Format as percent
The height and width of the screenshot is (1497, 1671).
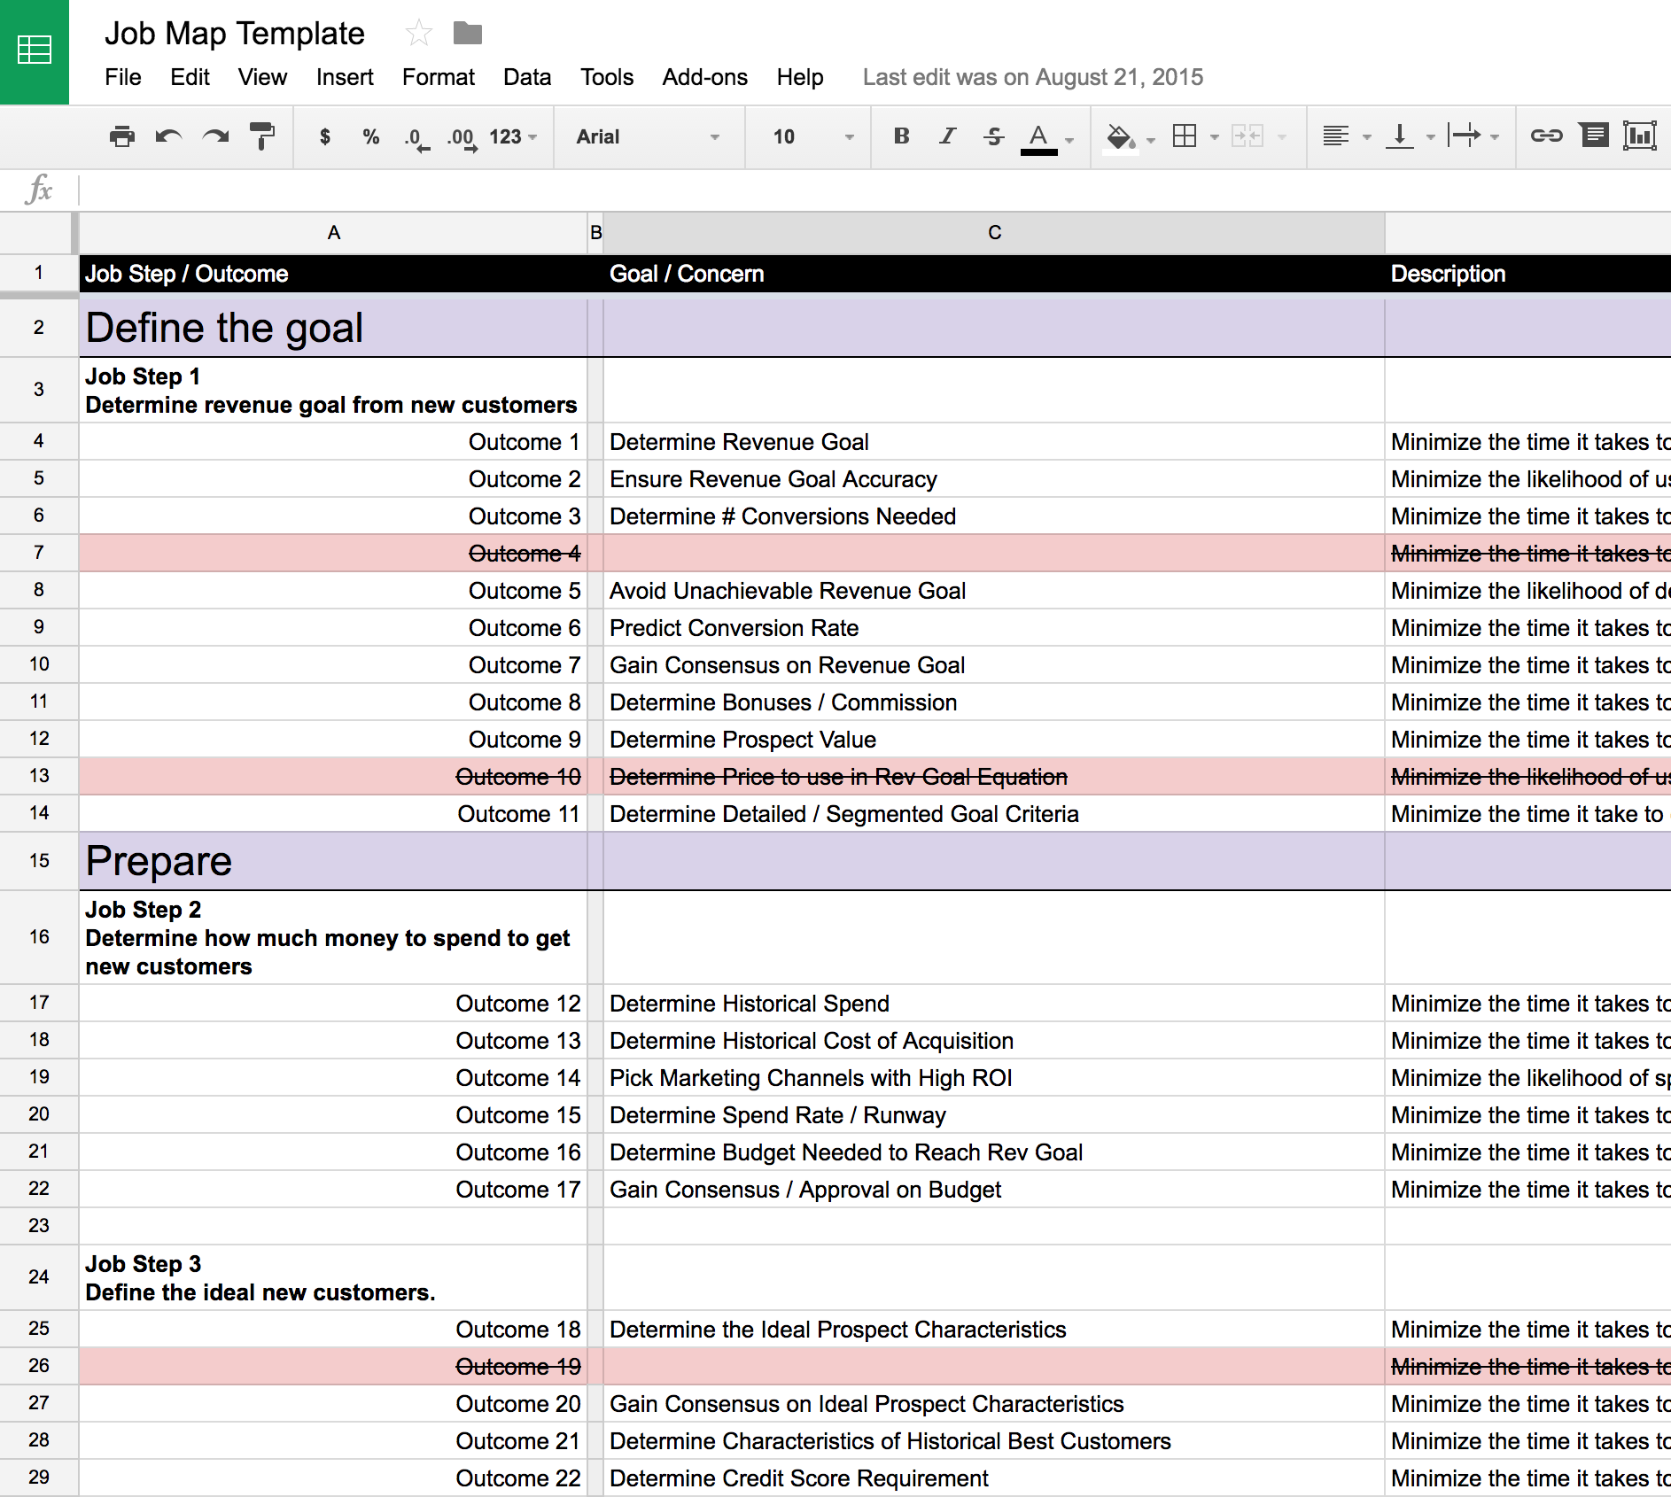371,136
